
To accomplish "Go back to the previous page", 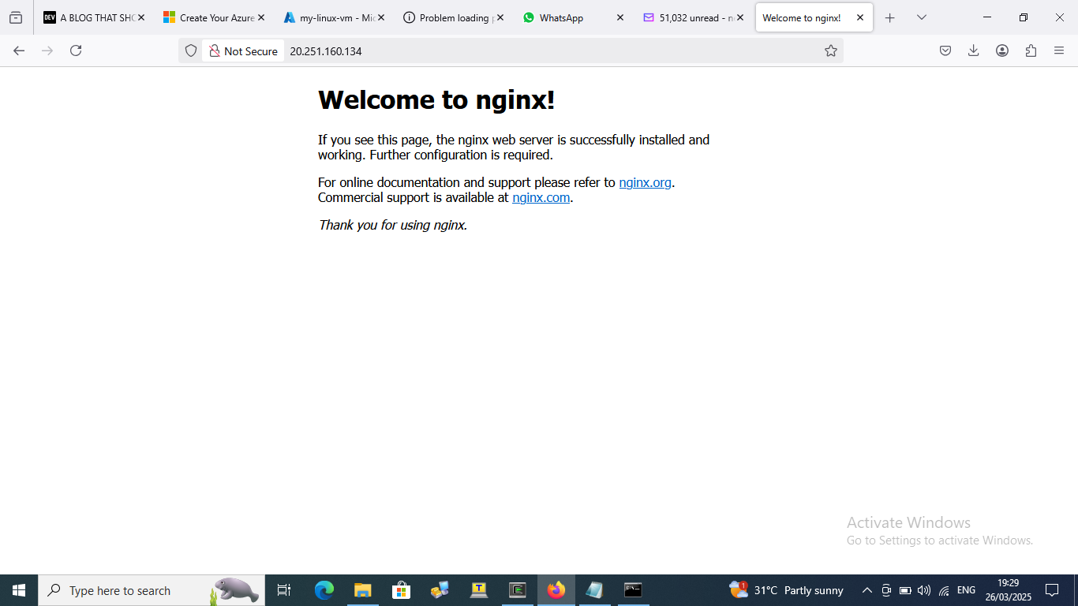I will coord(19,50).
